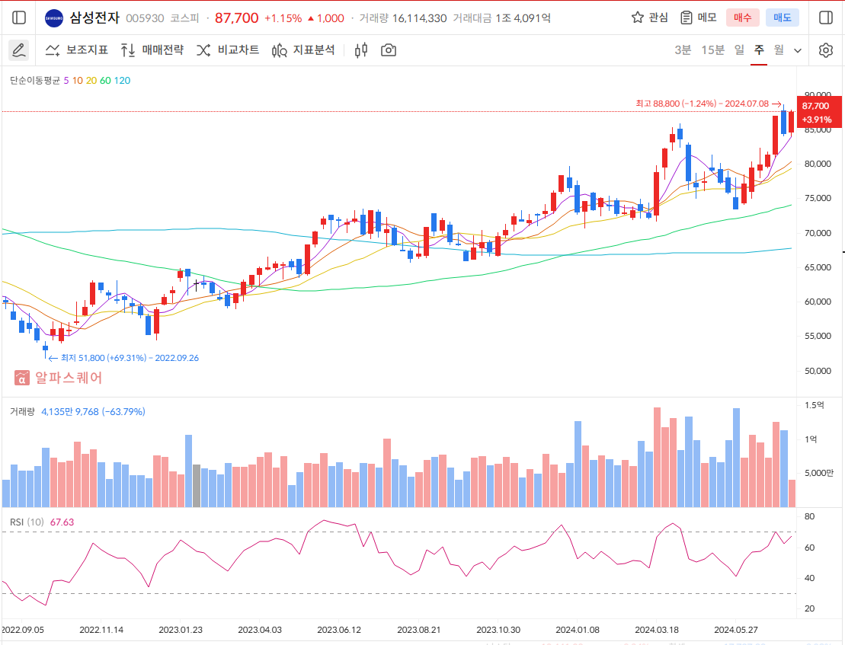Screen dimensions: 845x645
Task: Click the 삼성전자 stock name
Action: click(94, 18)
